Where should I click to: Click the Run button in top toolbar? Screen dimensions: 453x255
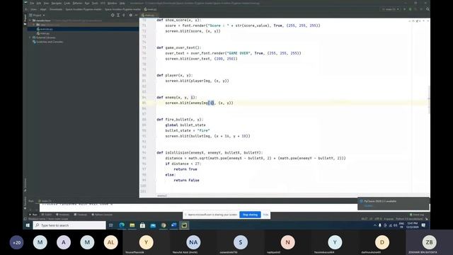tap(404, 9)
